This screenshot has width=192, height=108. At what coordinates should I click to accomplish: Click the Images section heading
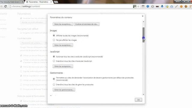(53, 31)
